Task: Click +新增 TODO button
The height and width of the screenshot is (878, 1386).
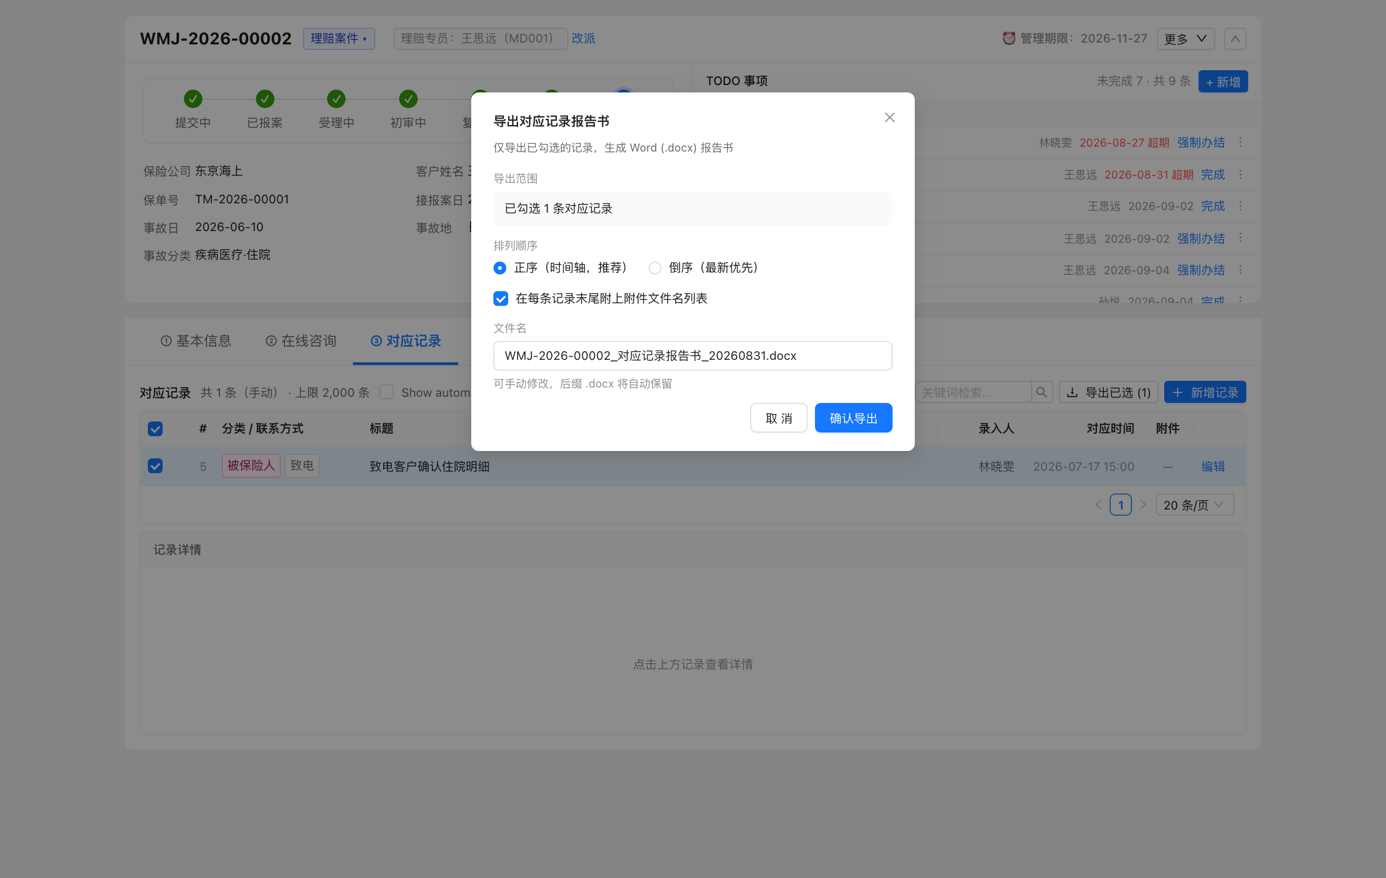Action: point(1223,82)
